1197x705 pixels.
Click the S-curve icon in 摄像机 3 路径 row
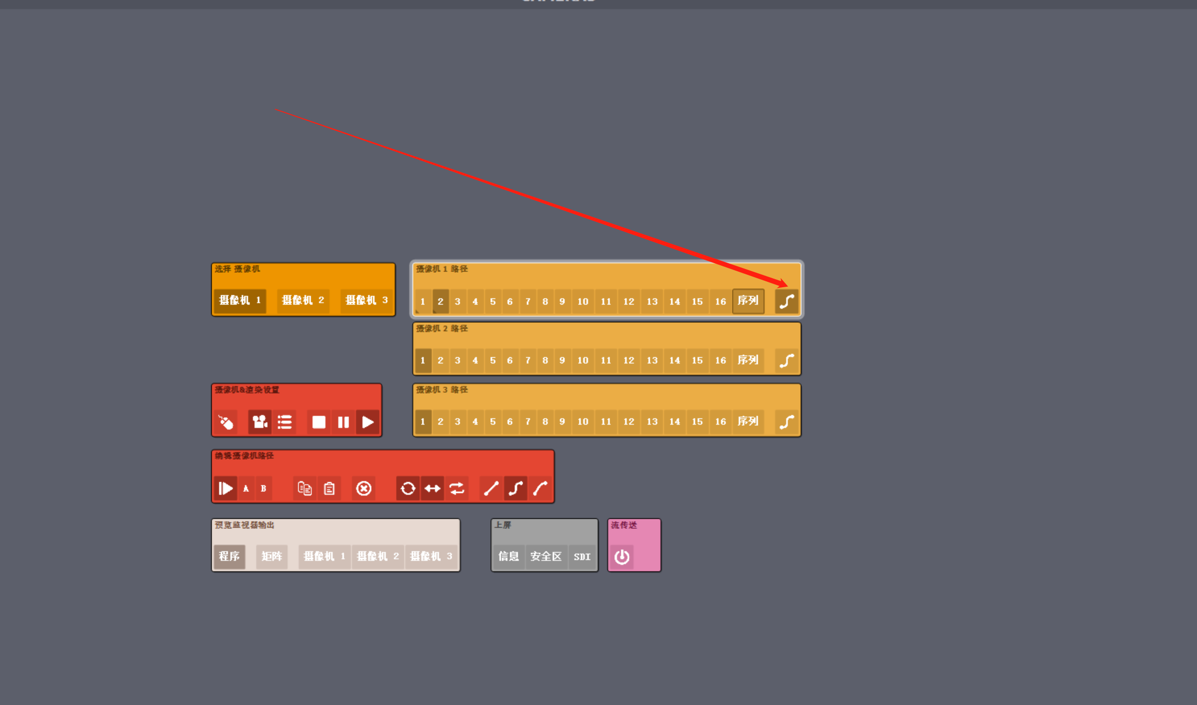tap(787, 422)
